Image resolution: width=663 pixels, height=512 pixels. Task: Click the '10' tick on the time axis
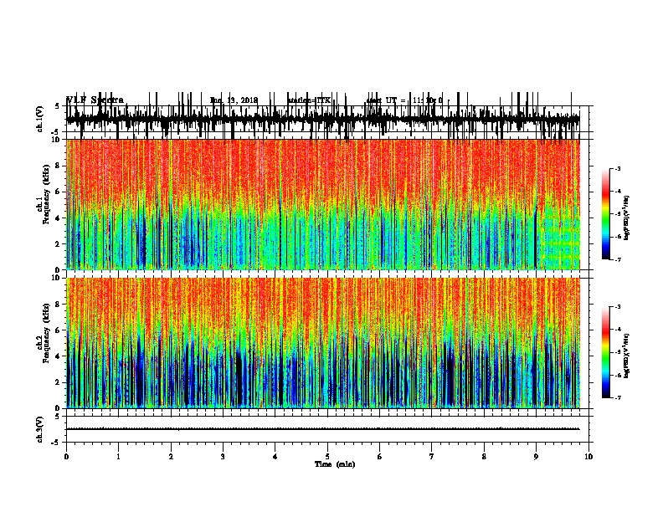(x=588, y=457)
